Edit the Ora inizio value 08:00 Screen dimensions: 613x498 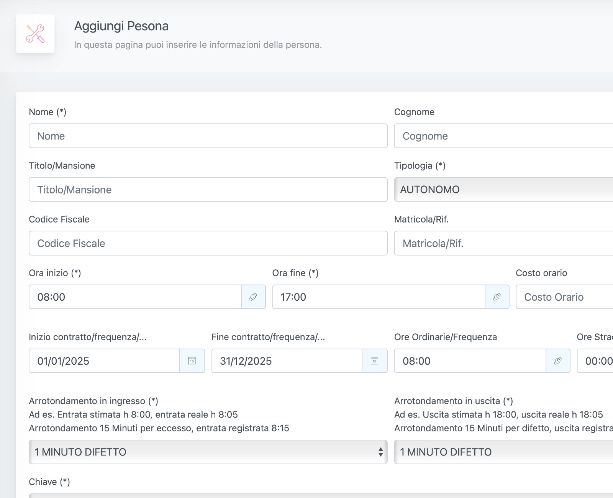coord(135,297)
